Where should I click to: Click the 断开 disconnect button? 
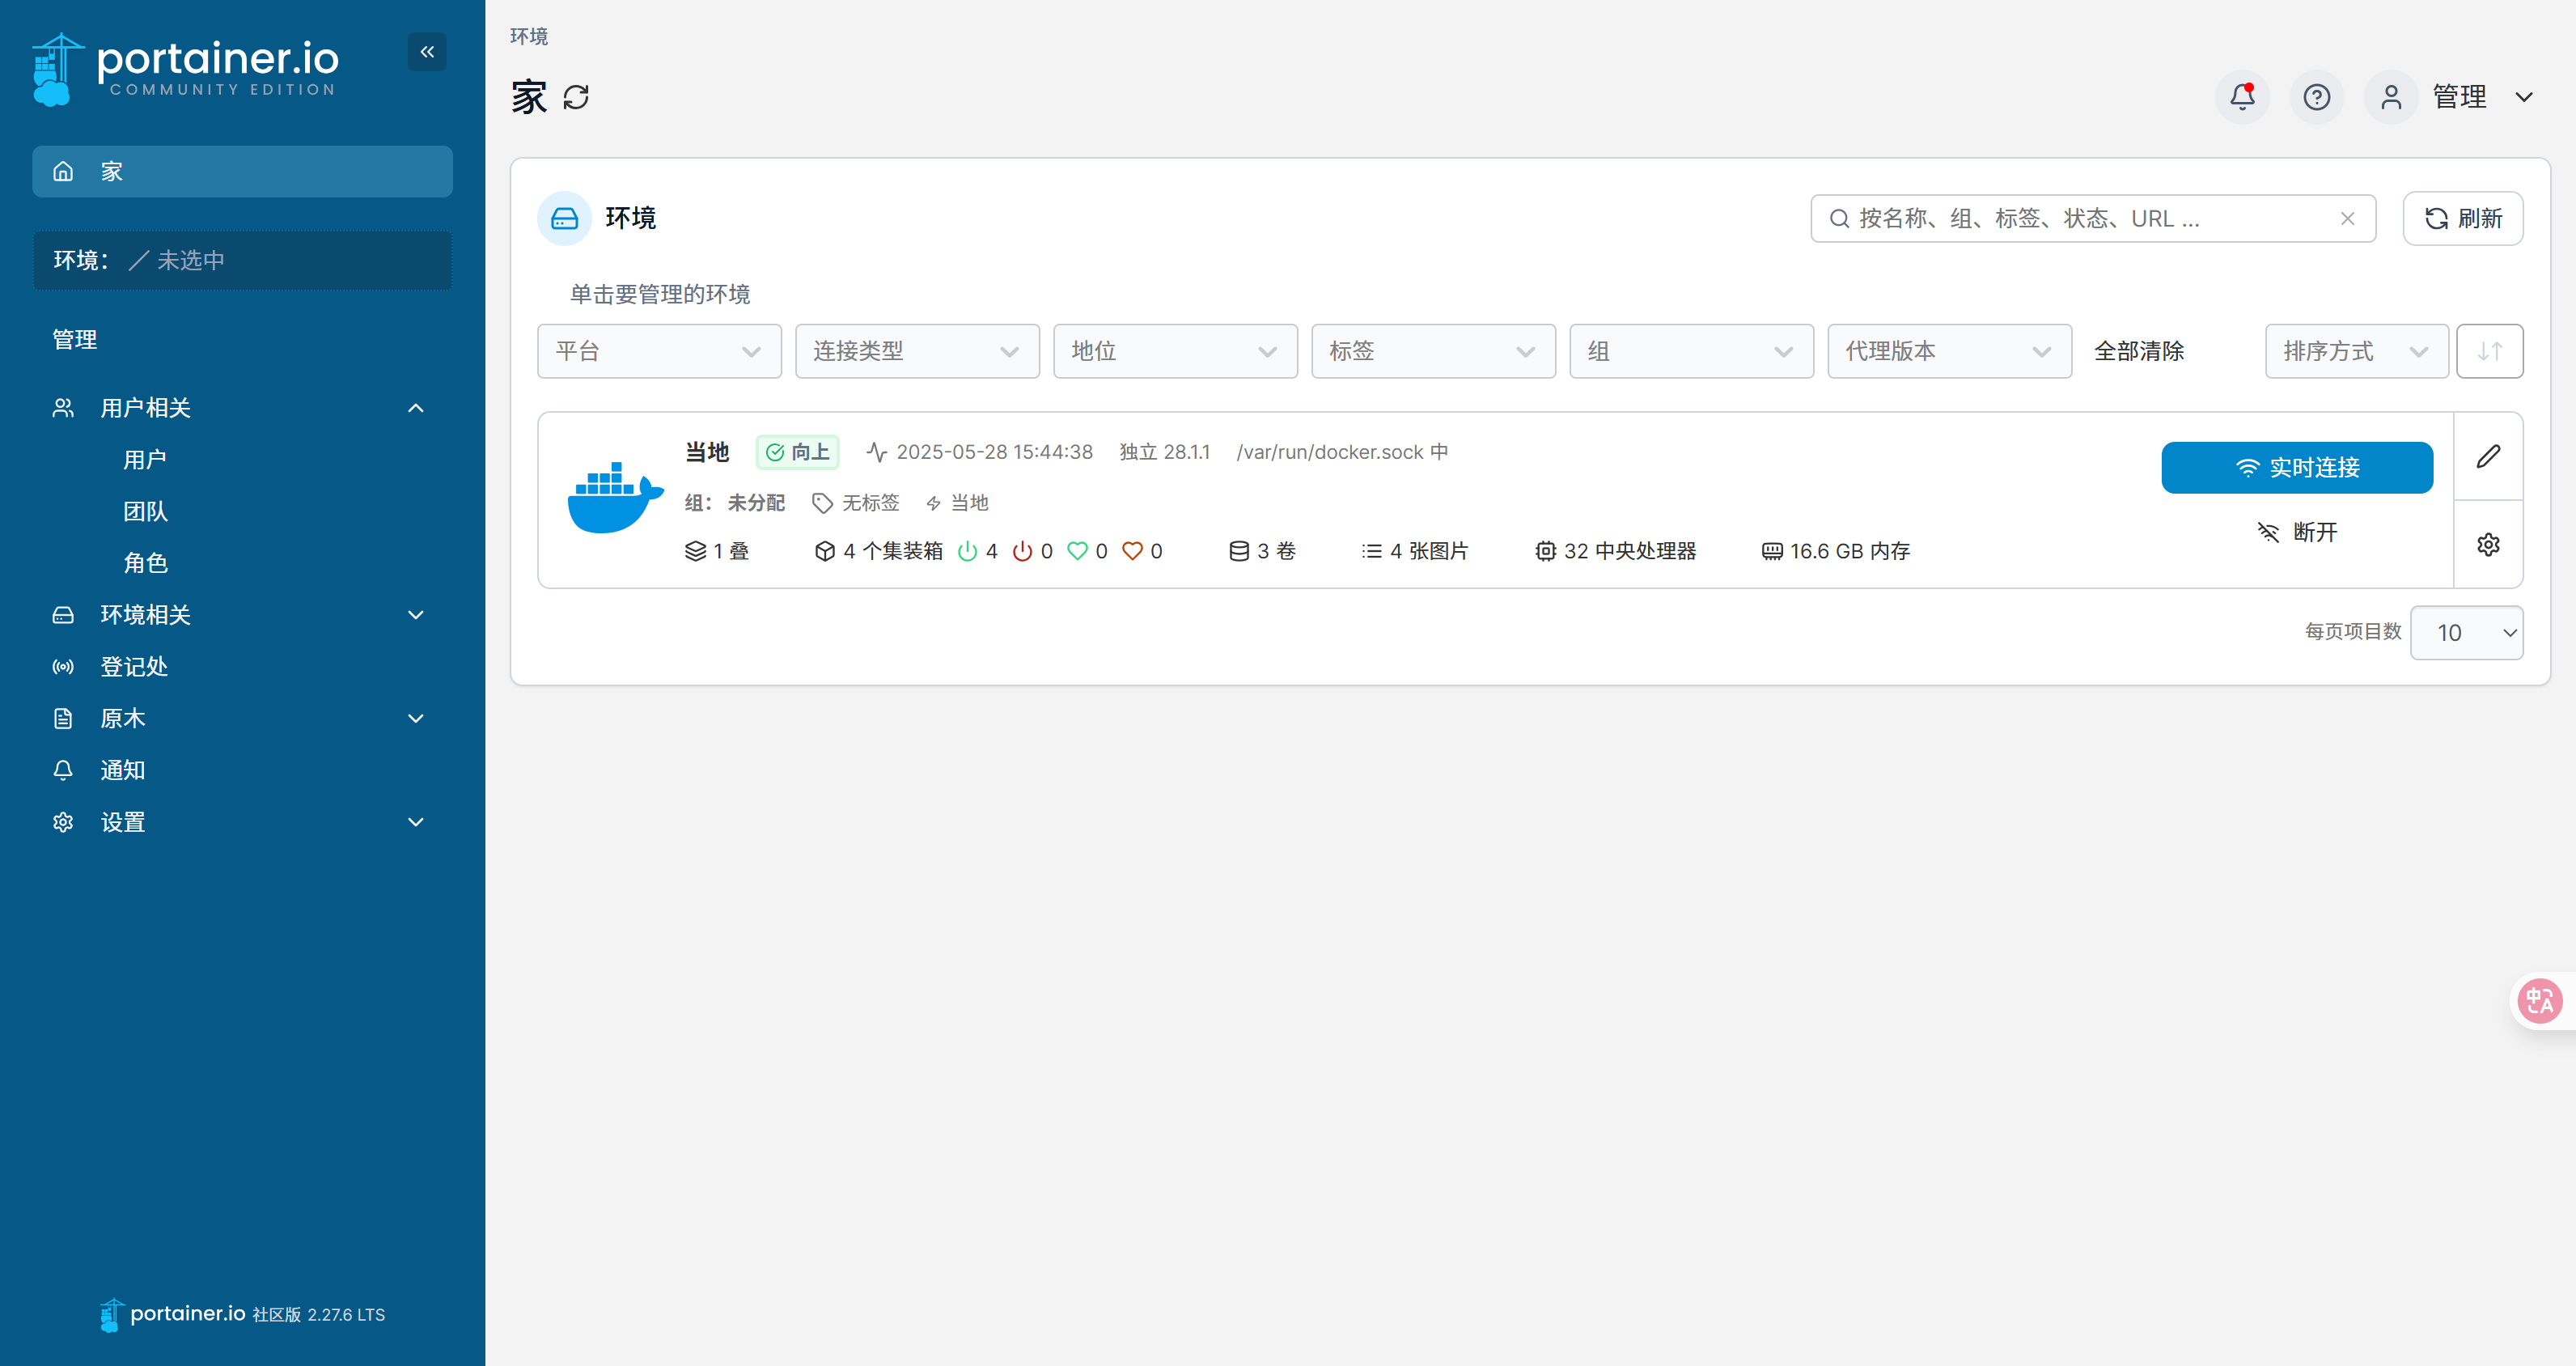click(2296, 532)
